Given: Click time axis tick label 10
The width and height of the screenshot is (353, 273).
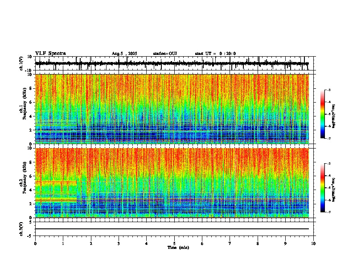Looking at the screenshot, I should pyautogui.click(x=313, y=244).
